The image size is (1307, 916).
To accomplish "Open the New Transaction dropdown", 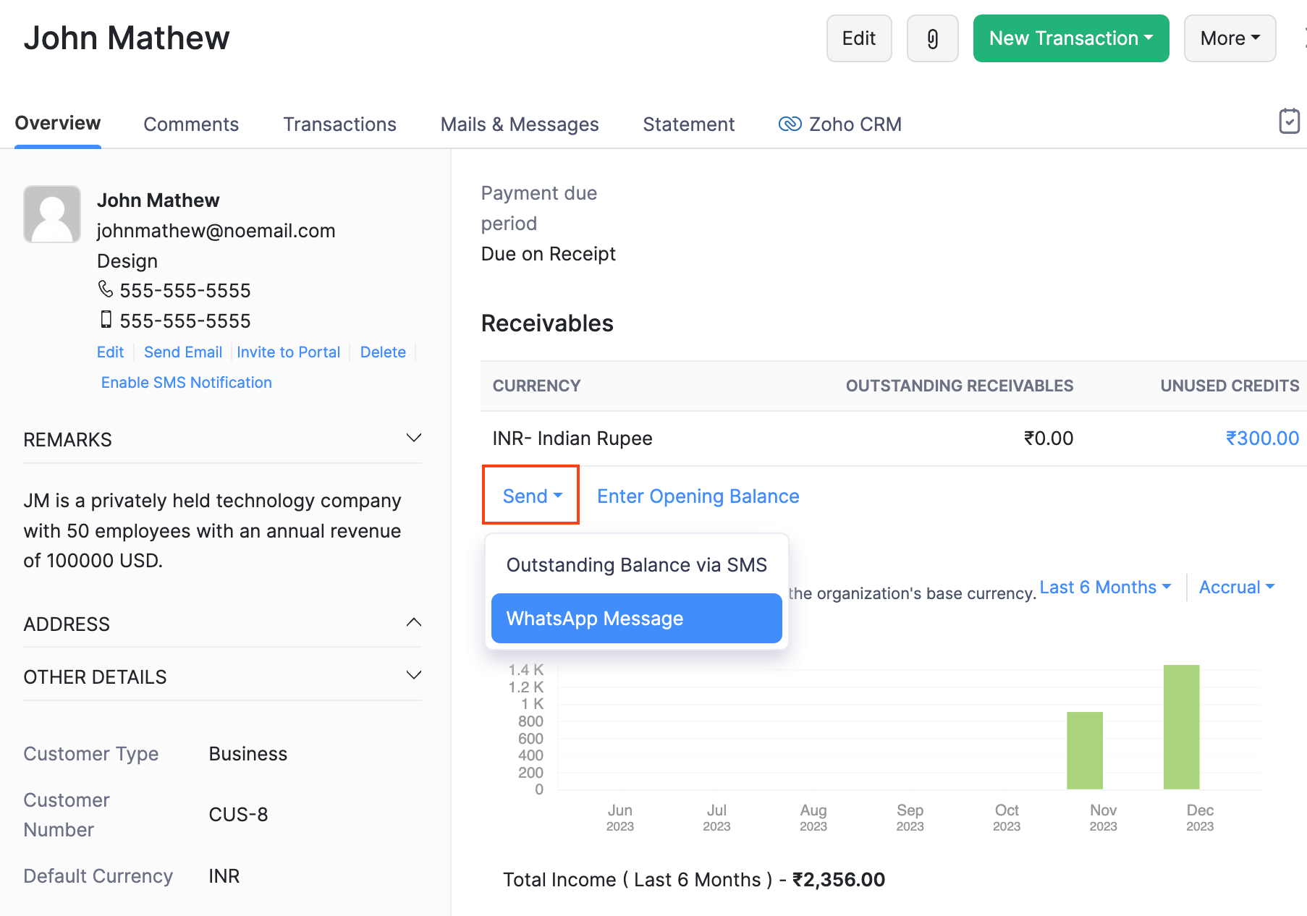I will (1070, 38).
